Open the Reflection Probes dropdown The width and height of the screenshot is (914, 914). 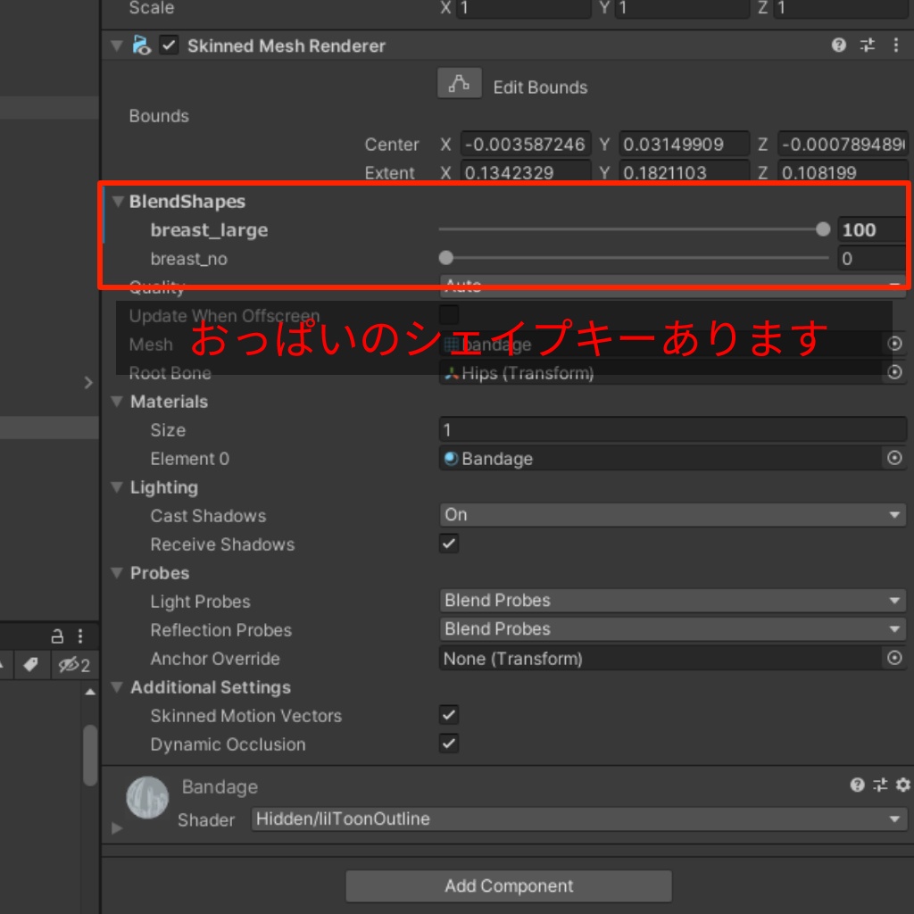pyautogui.click(x=673, y=629)
